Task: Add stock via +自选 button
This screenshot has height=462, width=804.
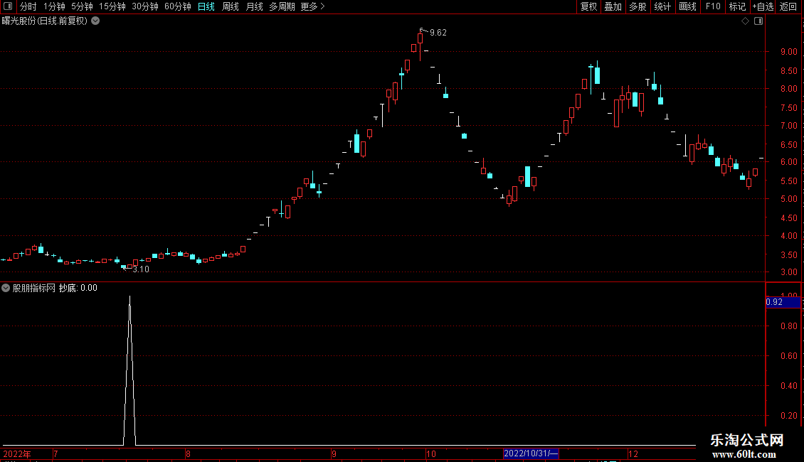Action: pos(763,6)
